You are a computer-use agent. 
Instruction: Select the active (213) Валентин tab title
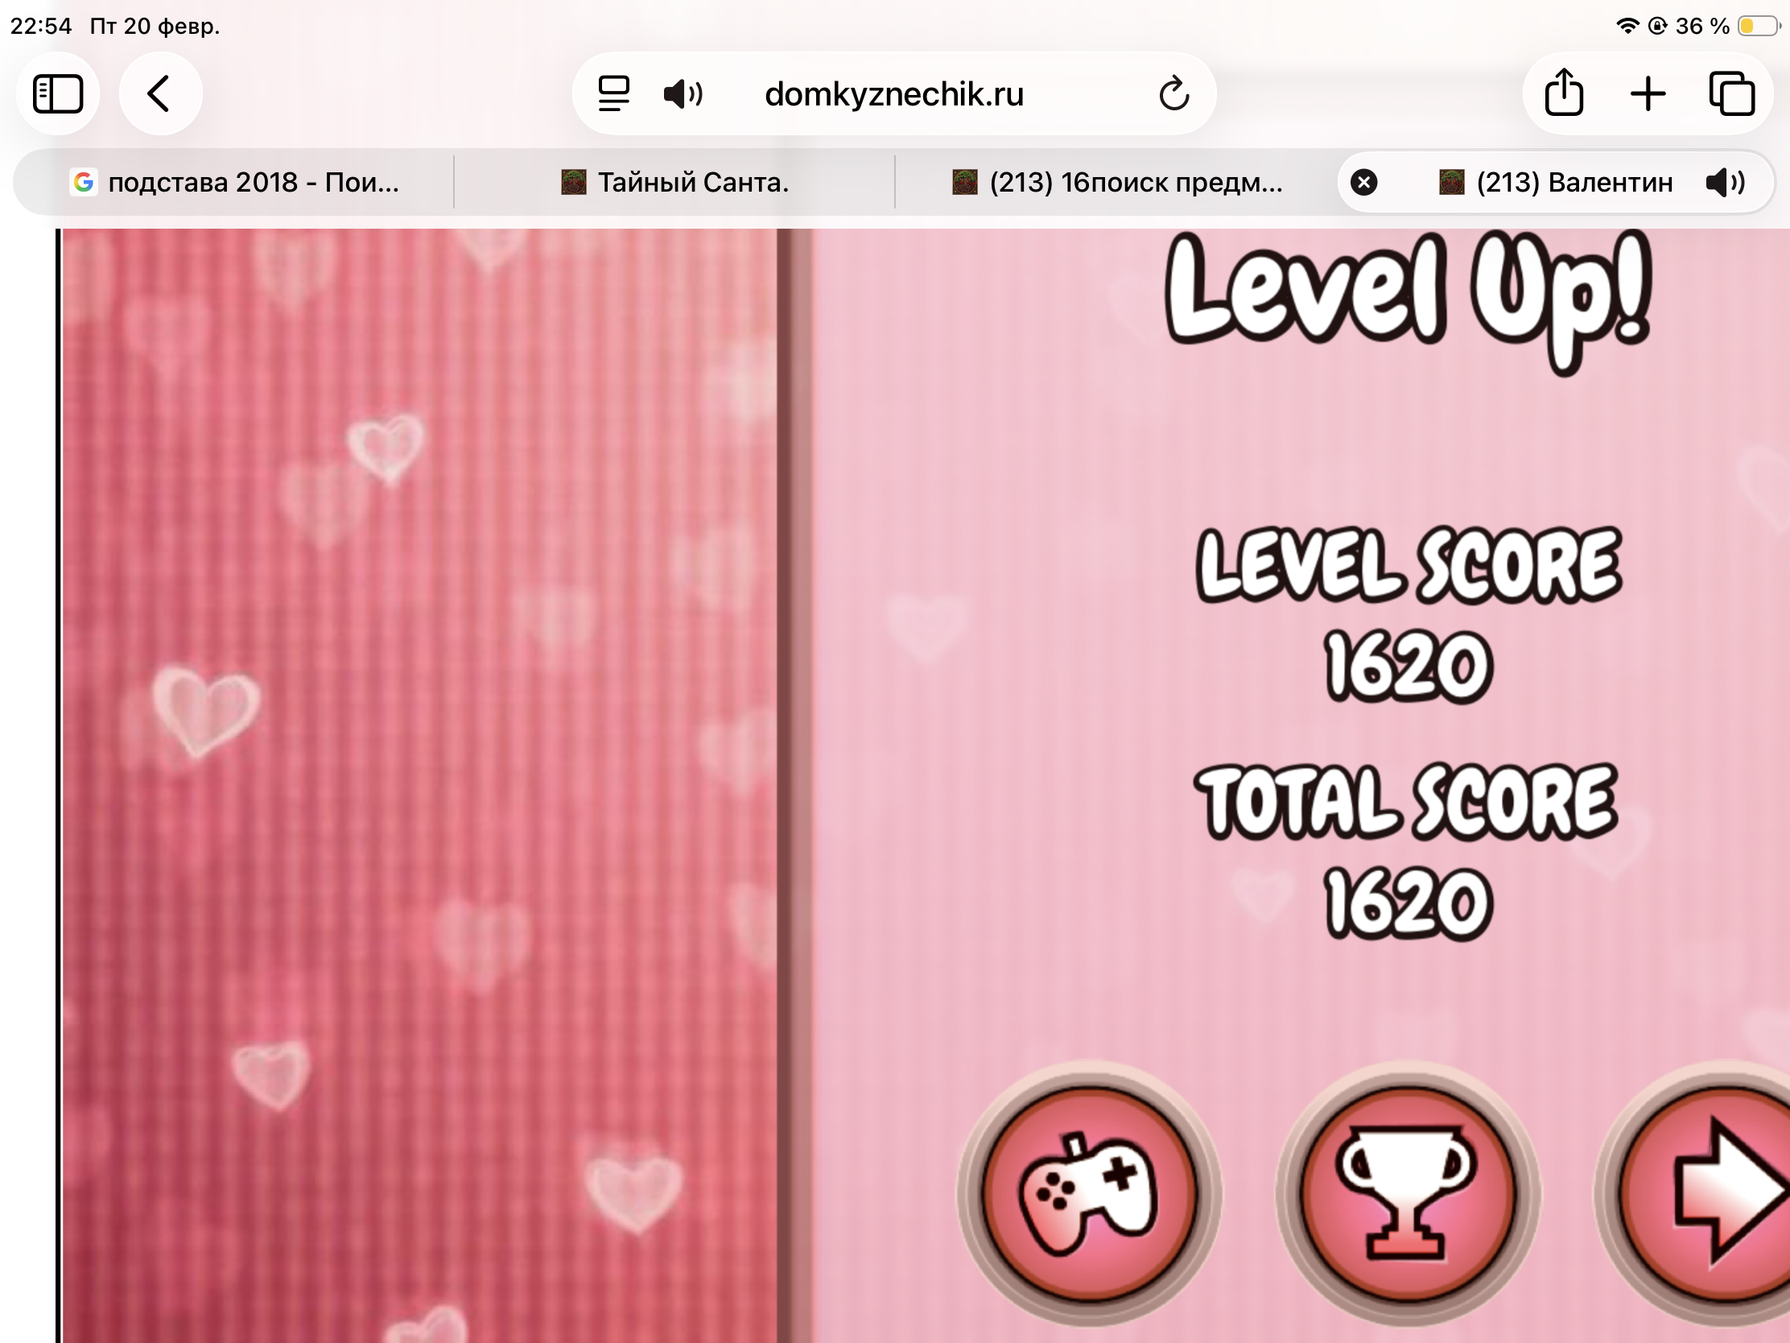1573,182
